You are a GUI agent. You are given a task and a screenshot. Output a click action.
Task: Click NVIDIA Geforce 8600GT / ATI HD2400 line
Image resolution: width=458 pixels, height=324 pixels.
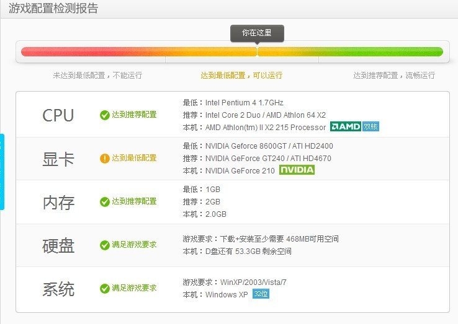pyautogui.click(x=258, y=146)
